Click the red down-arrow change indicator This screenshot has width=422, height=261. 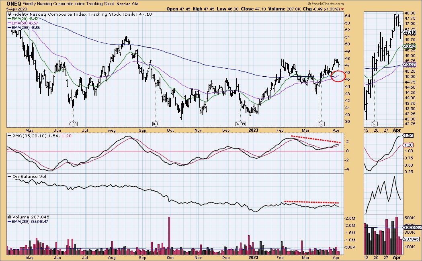tap(342, 9)
